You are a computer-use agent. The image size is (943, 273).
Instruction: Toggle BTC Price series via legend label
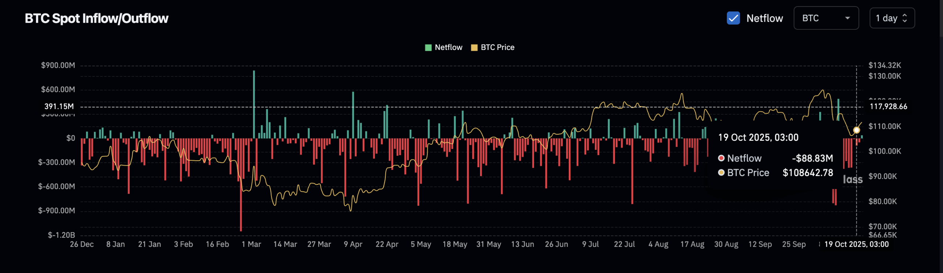[497, 47]
